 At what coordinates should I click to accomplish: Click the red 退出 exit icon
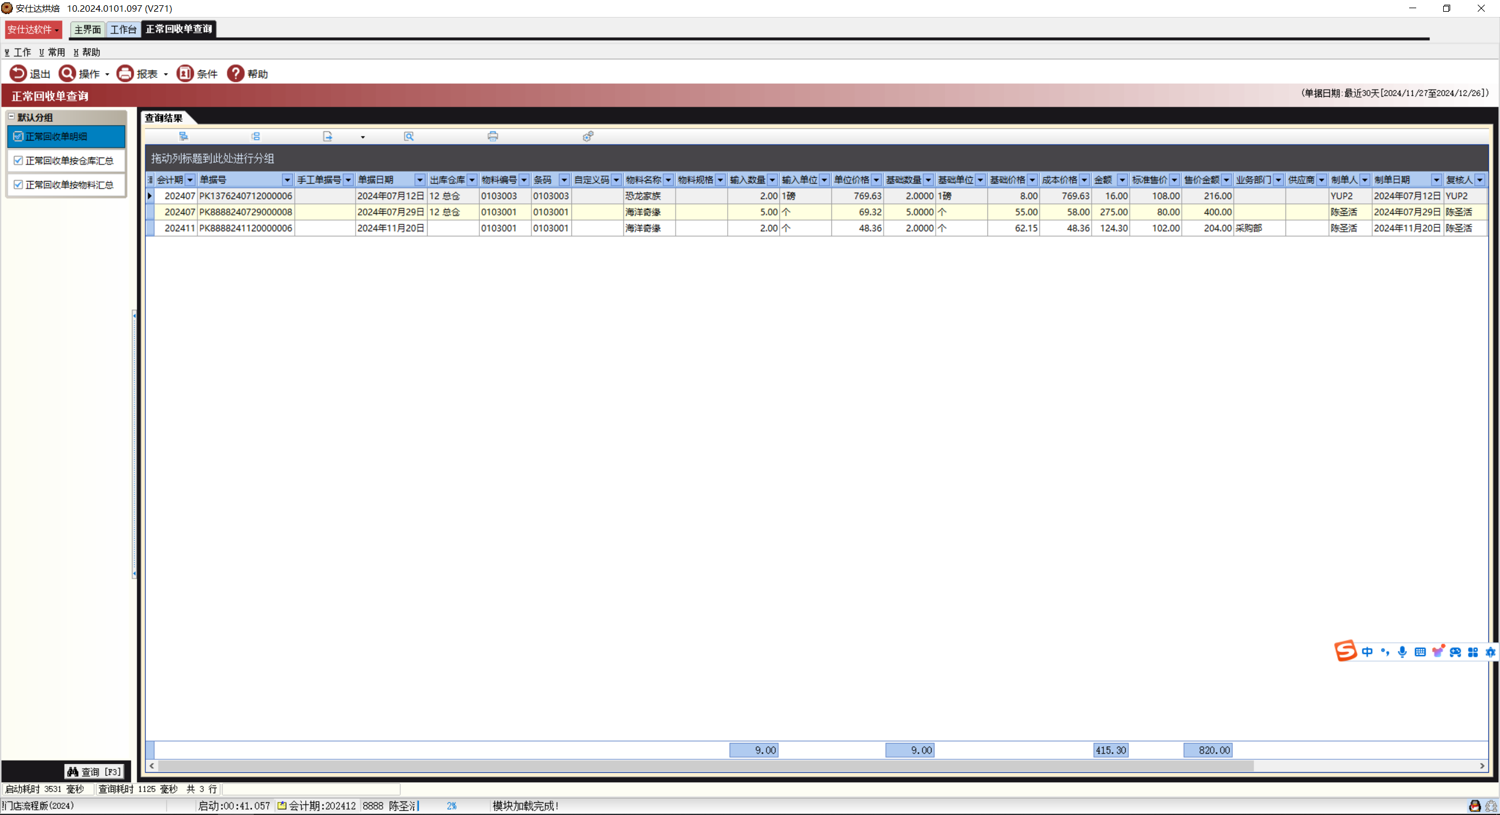[18, 73]
